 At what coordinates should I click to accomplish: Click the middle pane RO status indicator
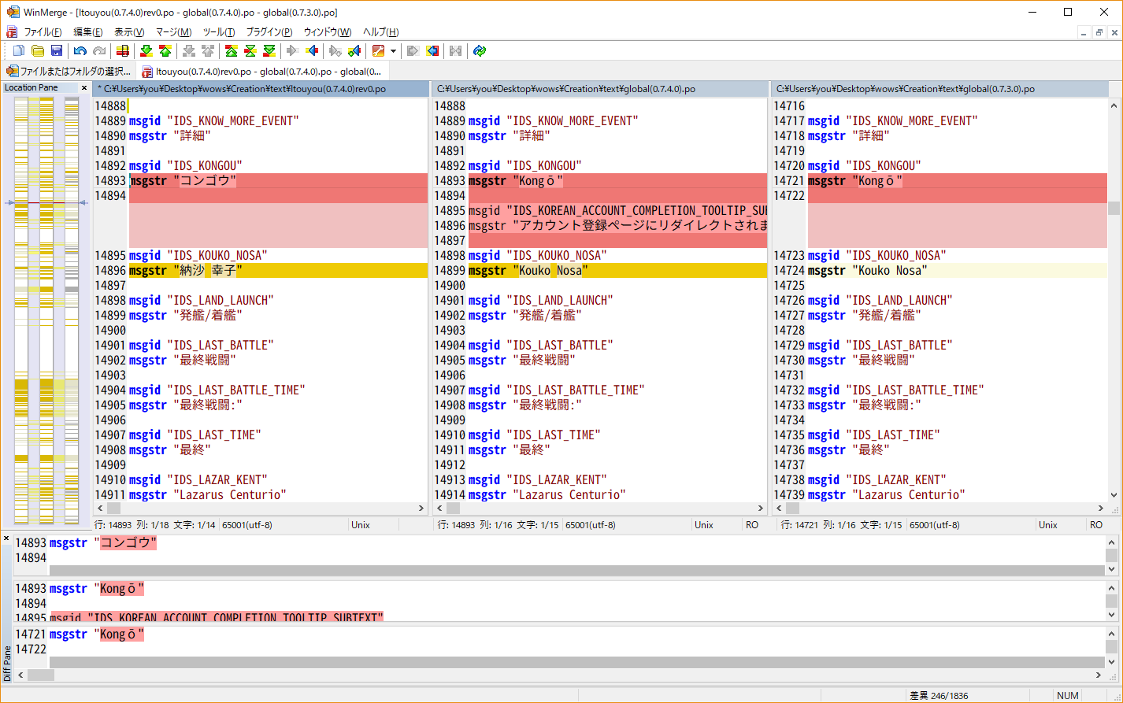[752, 525]
